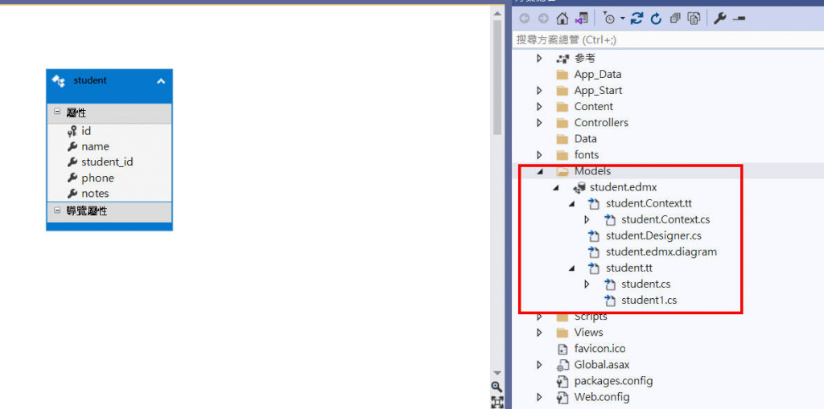Expand the student.cs node
The image size is (824, 409).
[x=587, y=284]
